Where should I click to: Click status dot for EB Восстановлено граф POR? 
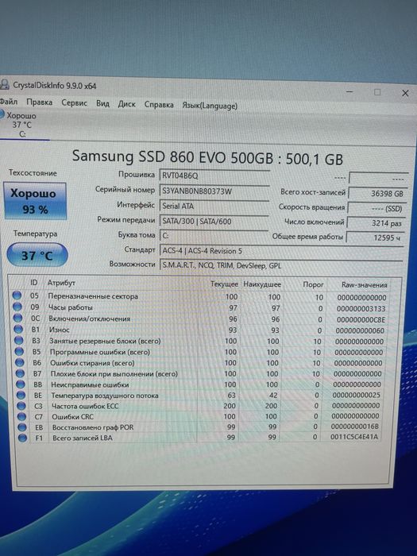pos(22,427)
